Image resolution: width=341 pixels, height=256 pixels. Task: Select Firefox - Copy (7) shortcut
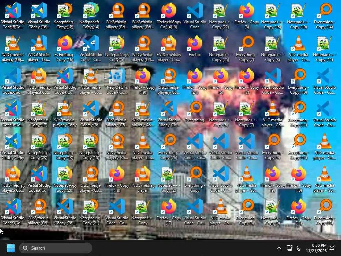pyautogui.click(x=247, y=81)
